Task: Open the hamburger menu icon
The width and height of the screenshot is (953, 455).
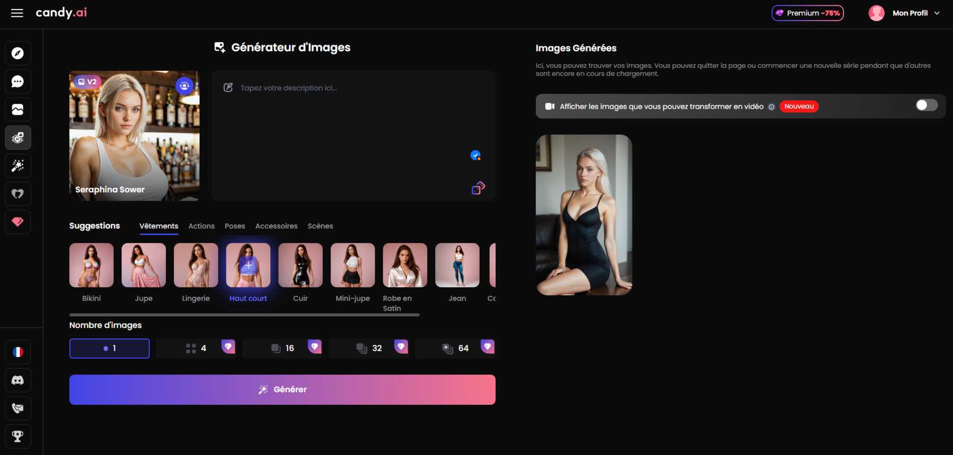Action: [x=17, y=13]
